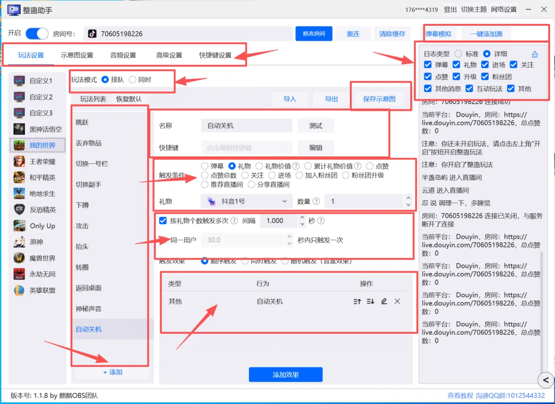Decrease the 间隔 seconds stepper
The image size is (555, 404).
[x=302, y=224]
